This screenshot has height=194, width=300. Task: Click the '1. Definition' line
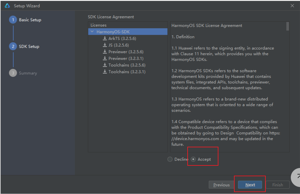183,37
